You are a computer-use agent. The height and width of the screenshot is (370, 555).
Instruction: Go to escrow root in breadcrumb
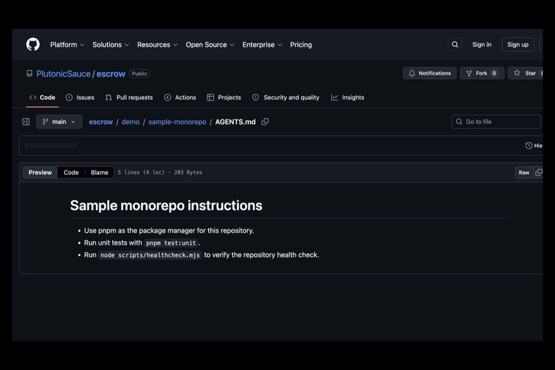101,122
